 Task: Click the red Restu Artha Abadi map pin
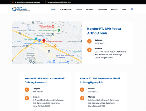point(44,41)
